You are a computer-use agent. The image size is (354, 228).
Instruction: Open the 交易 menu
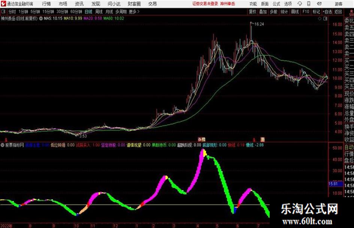coord(152,4)
